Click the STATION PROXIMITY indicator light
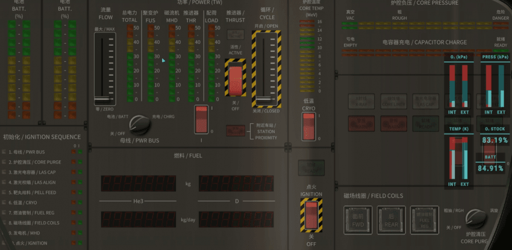Image resolution: width=512 pixels, height=250 pixels. tap(235, 130)
